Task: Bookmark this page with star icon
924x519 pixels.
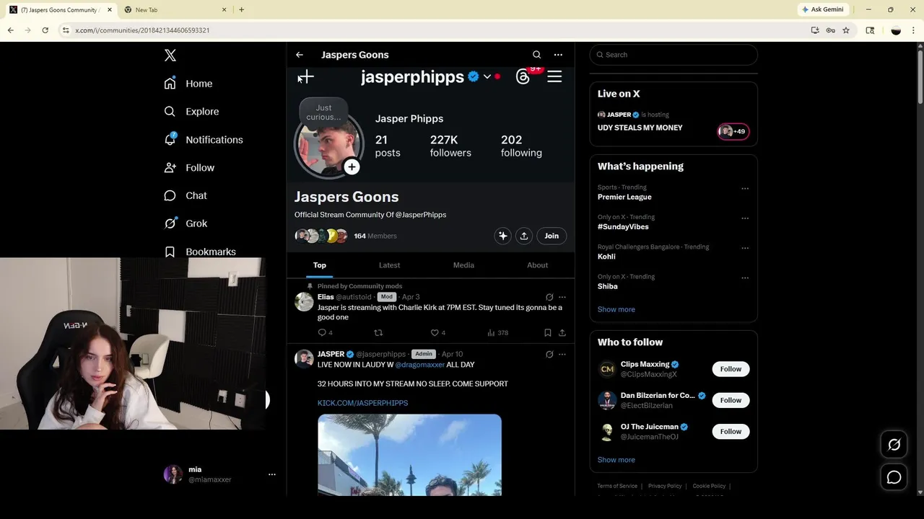Action: pyautogui.click(x=846, y=30)
